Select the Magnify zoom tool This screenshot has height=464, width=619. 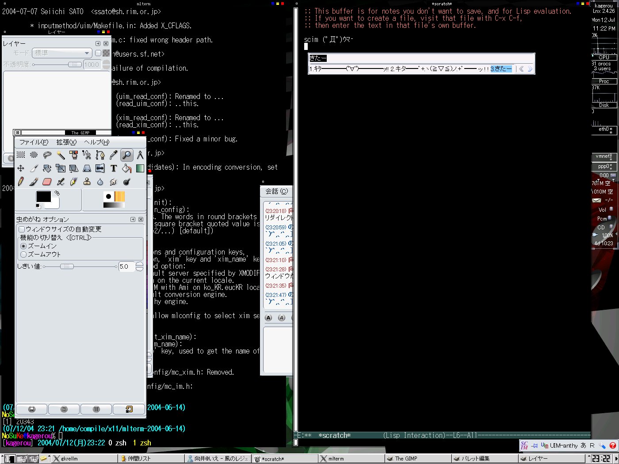tap(127, 155)
